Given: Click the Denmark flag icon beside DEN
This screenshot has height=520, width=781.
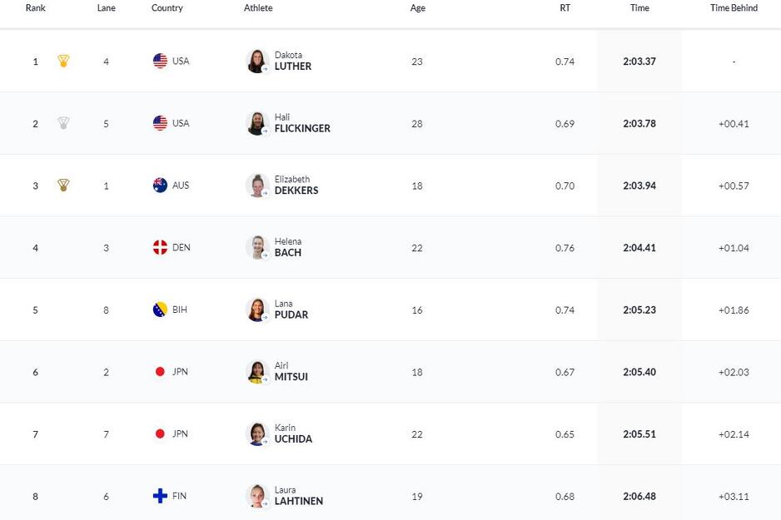Looking at the screenshot, I should pyautogui.click(x=160, y=247).
